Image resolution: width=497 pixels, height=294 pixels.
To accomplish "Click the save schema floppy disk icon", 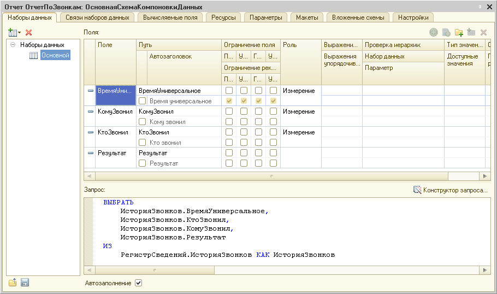I will pos(25,283).
